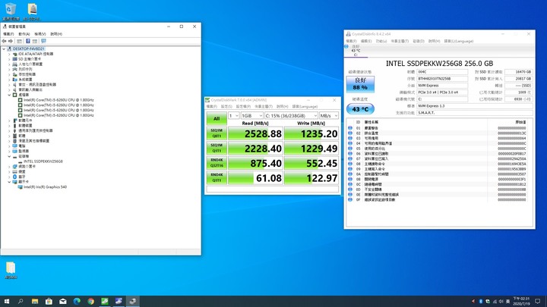Click the 122.97 write result
The image size is (547, 307).
click(311, 178)
